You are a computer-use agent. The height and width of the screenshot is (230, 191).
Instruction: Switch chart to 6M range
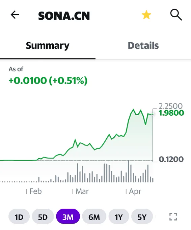pos(94,217)
